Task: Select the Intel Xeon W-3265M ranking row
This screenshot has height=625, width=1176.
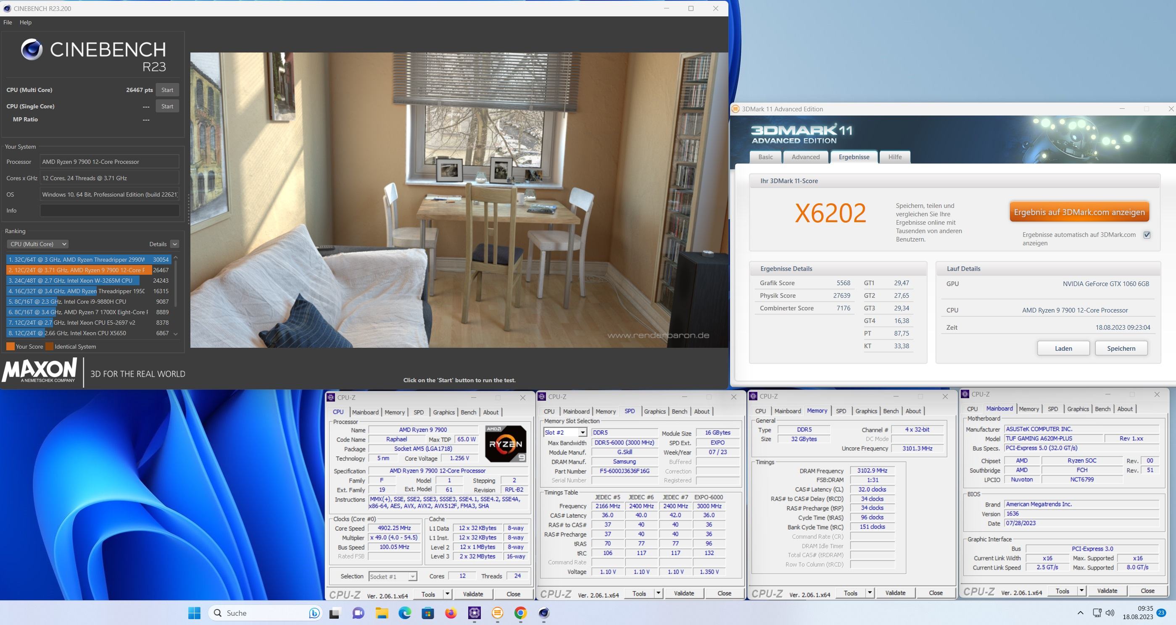Action: pos(89,281)
